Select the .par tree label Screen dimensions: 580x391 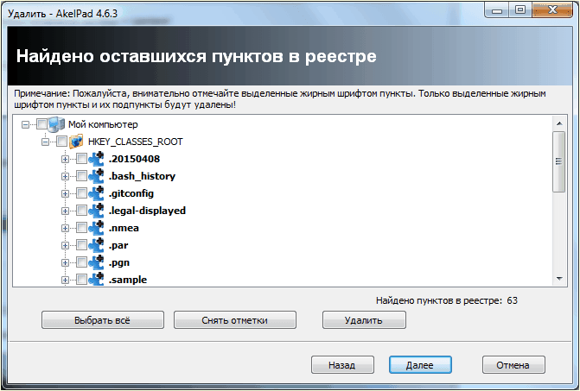(118, 245)
